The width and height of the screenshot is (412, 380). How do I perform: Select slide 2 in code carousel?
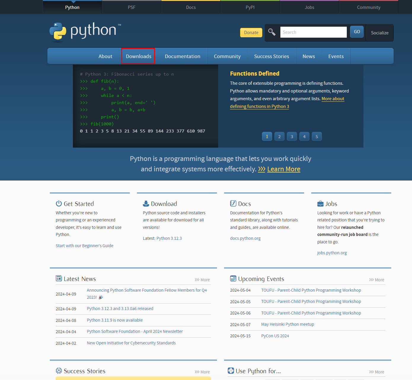280,137
